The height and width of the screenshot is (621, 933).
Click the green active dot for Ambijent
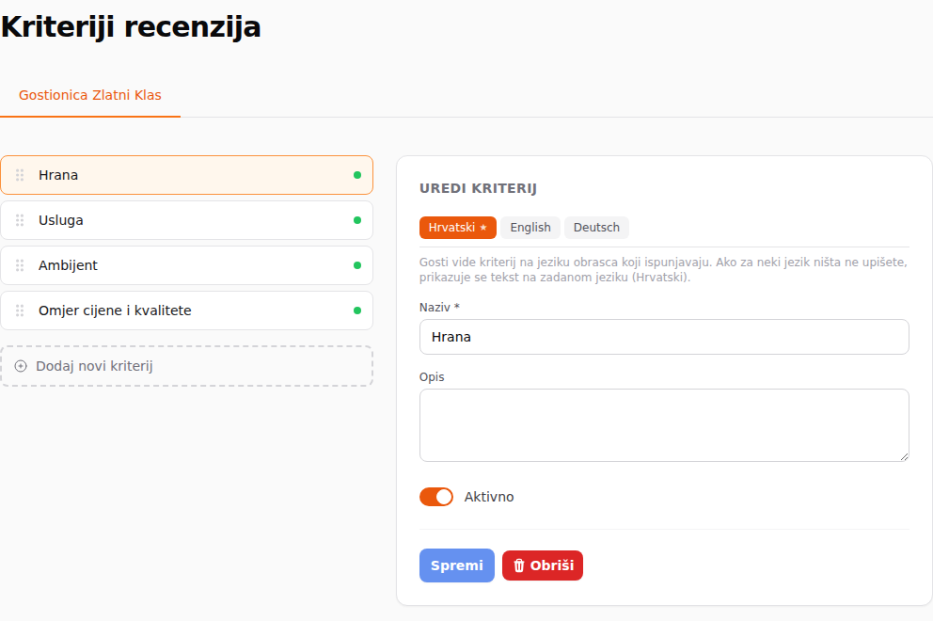357,265
